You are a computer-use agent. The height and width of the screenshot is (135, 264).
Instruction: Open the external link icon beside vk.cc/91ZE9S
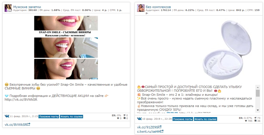point(160,127)
